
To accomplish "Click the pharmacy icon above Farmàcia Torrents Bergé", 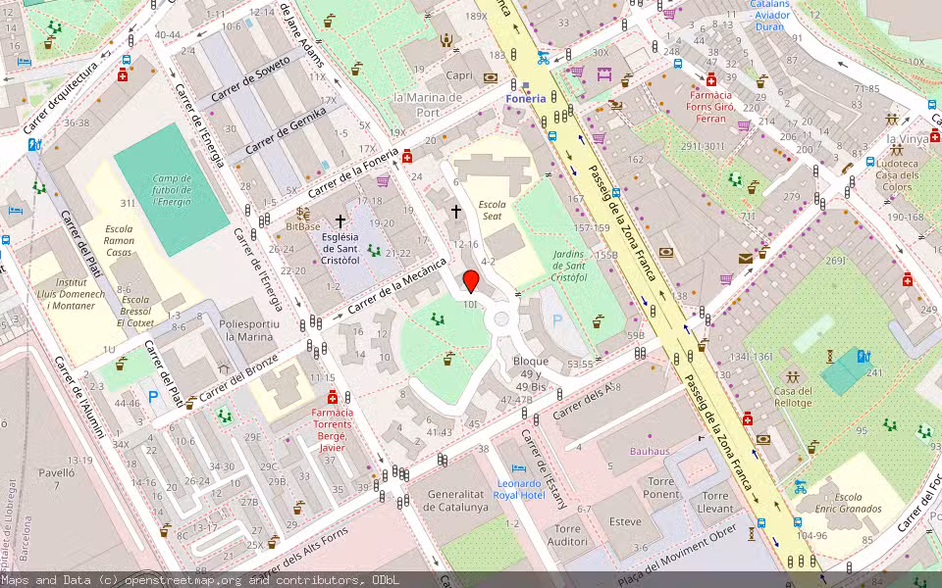I will coord(333,397).
